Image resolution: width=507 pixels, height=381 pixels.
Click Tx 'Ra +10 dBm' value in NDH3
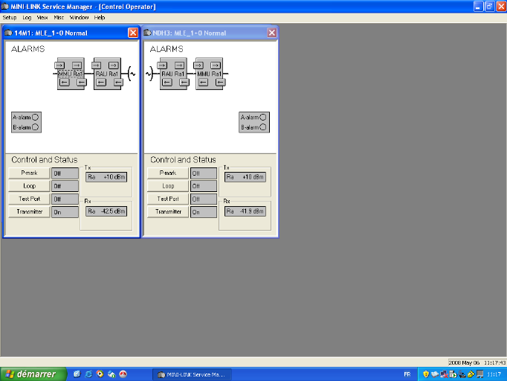point(245,177)
